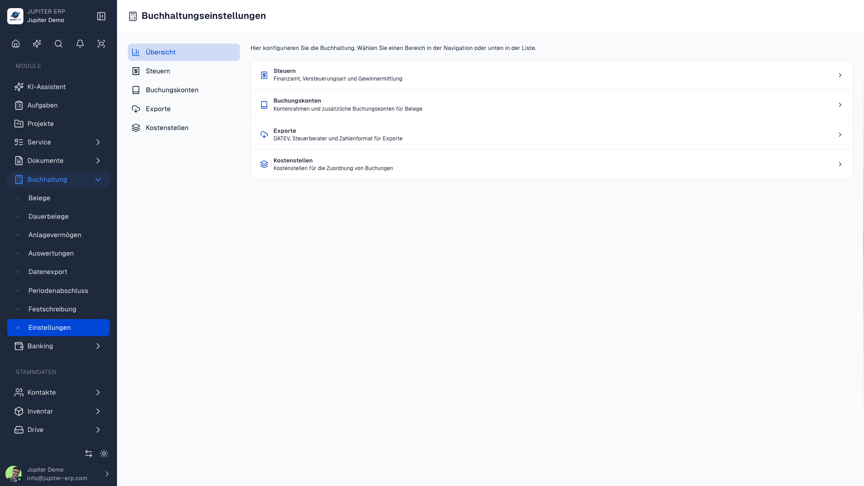Select the Steuern settings tab

[184, 71]
